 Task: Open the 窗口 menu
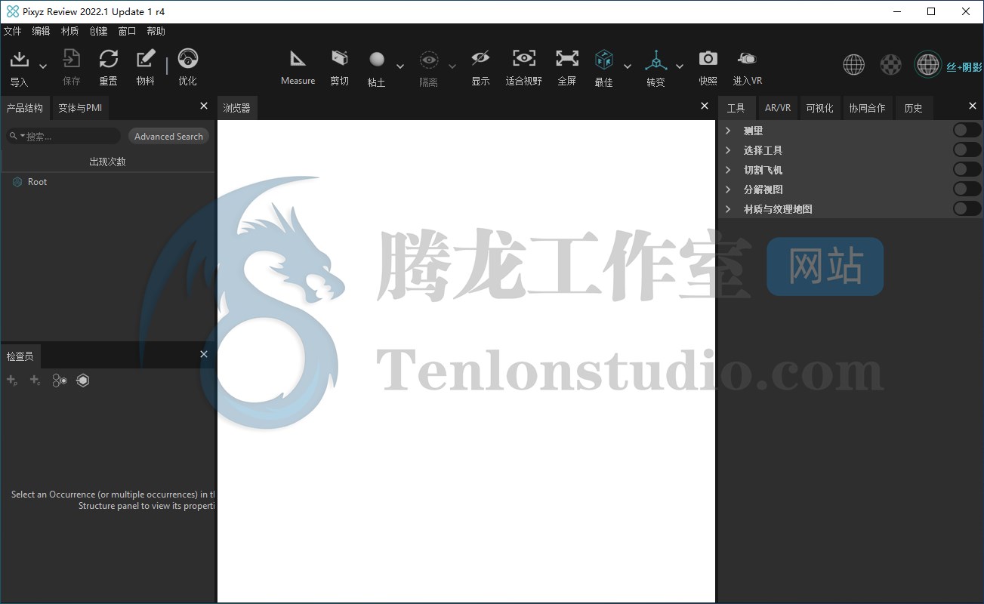(x=127, y=31)
